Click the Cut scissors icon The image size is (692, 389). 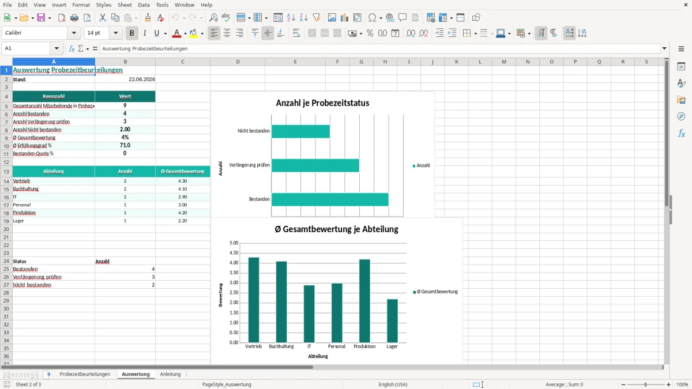(x=103, y=18)
